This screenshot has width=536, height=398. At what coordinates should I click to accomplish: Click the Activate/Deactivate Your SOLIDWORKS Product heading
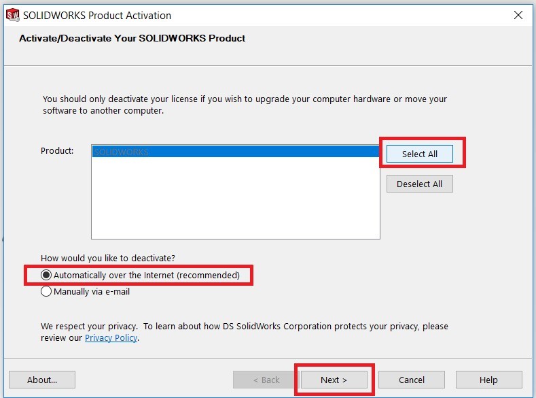tap(132, 38)
